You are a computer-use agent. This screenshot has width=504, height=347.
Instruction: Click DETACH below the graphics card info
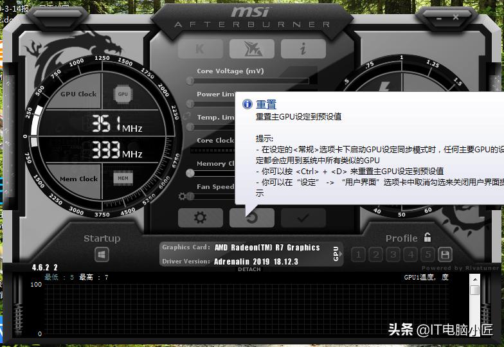249,269
